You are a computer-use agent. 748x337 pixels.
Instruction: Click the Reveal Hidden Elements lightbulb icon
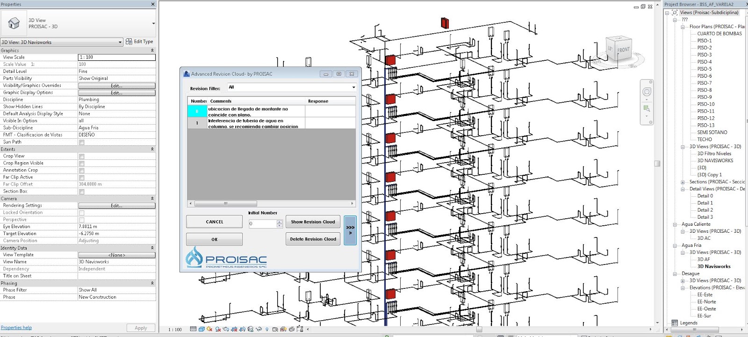coord(267,329)
